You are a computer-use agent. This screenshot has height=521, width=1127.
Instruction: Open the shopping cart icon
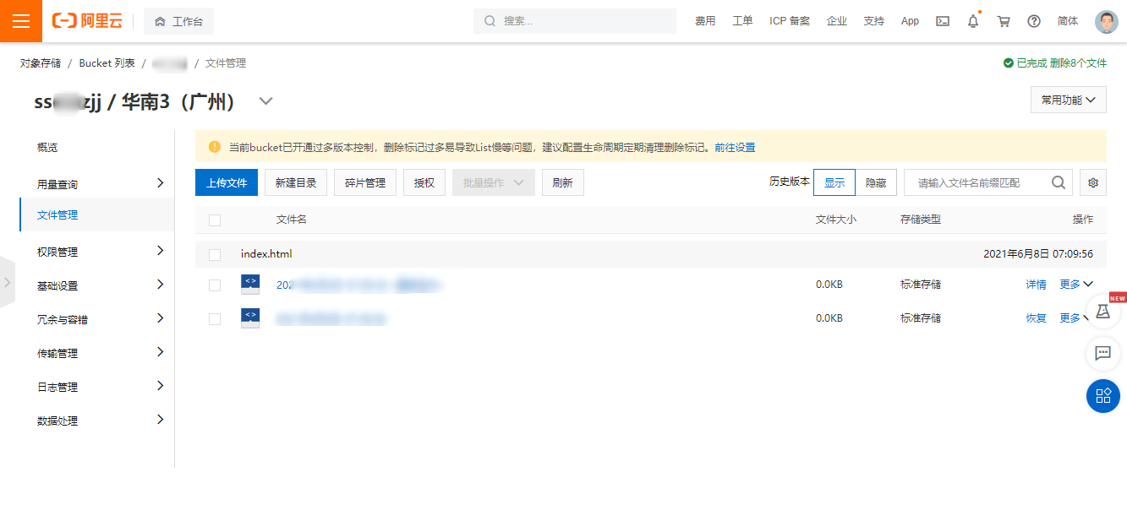[x=1004, y=21]
